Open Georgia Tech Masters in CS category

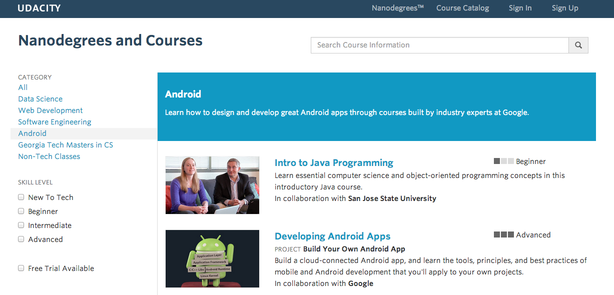click(x=66, y=145)
